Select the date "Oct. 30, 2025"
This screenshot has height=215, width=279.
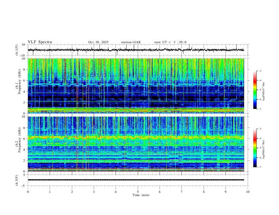click(98, 42)
